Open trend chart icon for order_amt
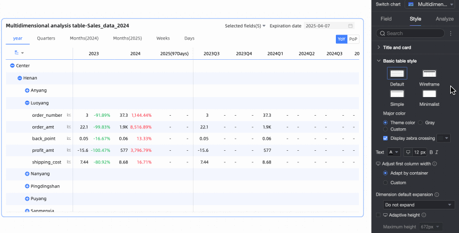The height and width of the screenshot is (233, 459). (69, 127)
